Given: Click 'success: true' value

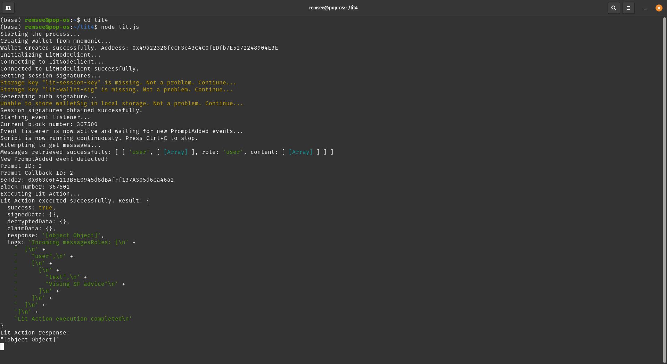Looking at the screenshot, I should pyautogui.click(x=45, y=208).
